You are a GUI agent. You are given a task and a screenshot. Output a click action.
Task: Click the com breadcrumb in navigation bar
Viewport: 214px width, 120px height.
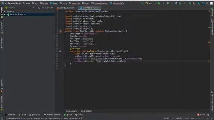point(63,3)
